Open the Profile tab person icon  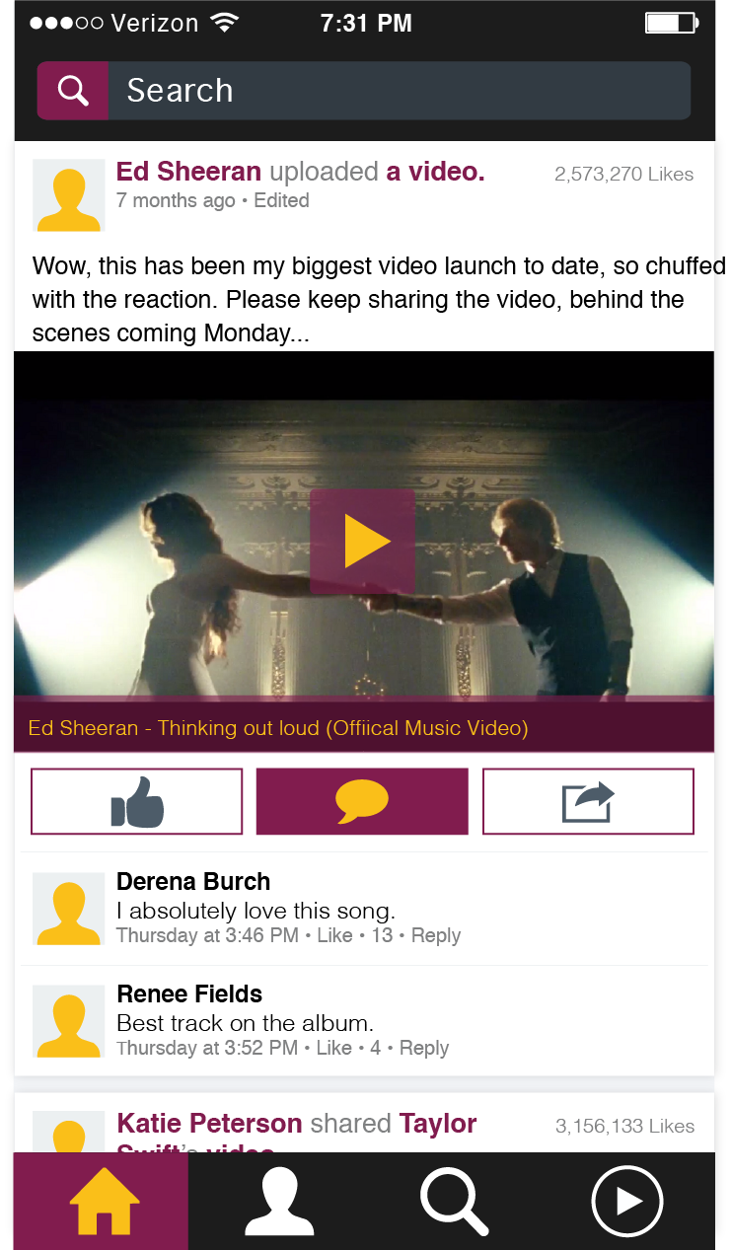[x=279, y=1201]
